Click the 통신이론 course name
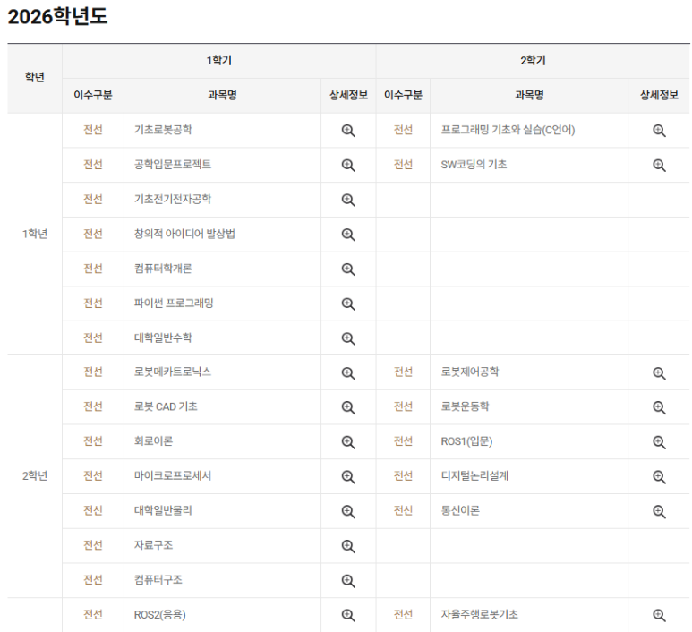 pos(460,510)
